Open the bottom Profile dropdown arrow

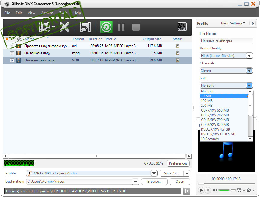(x=154, y=173)
